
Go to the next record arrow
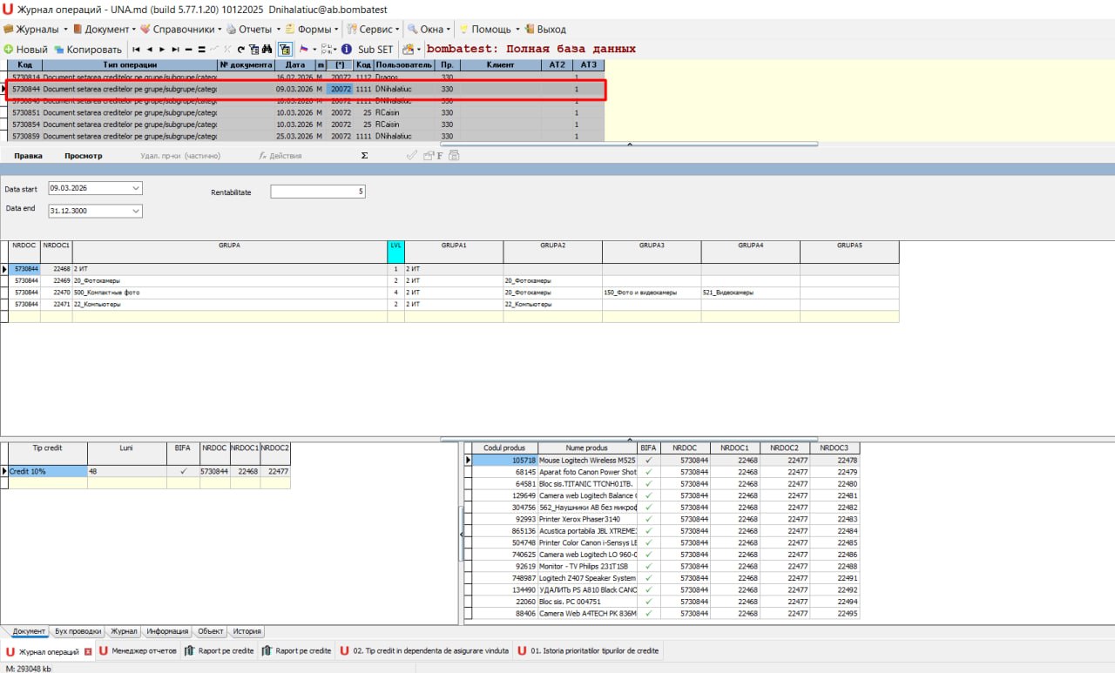[x=162, y=50]
